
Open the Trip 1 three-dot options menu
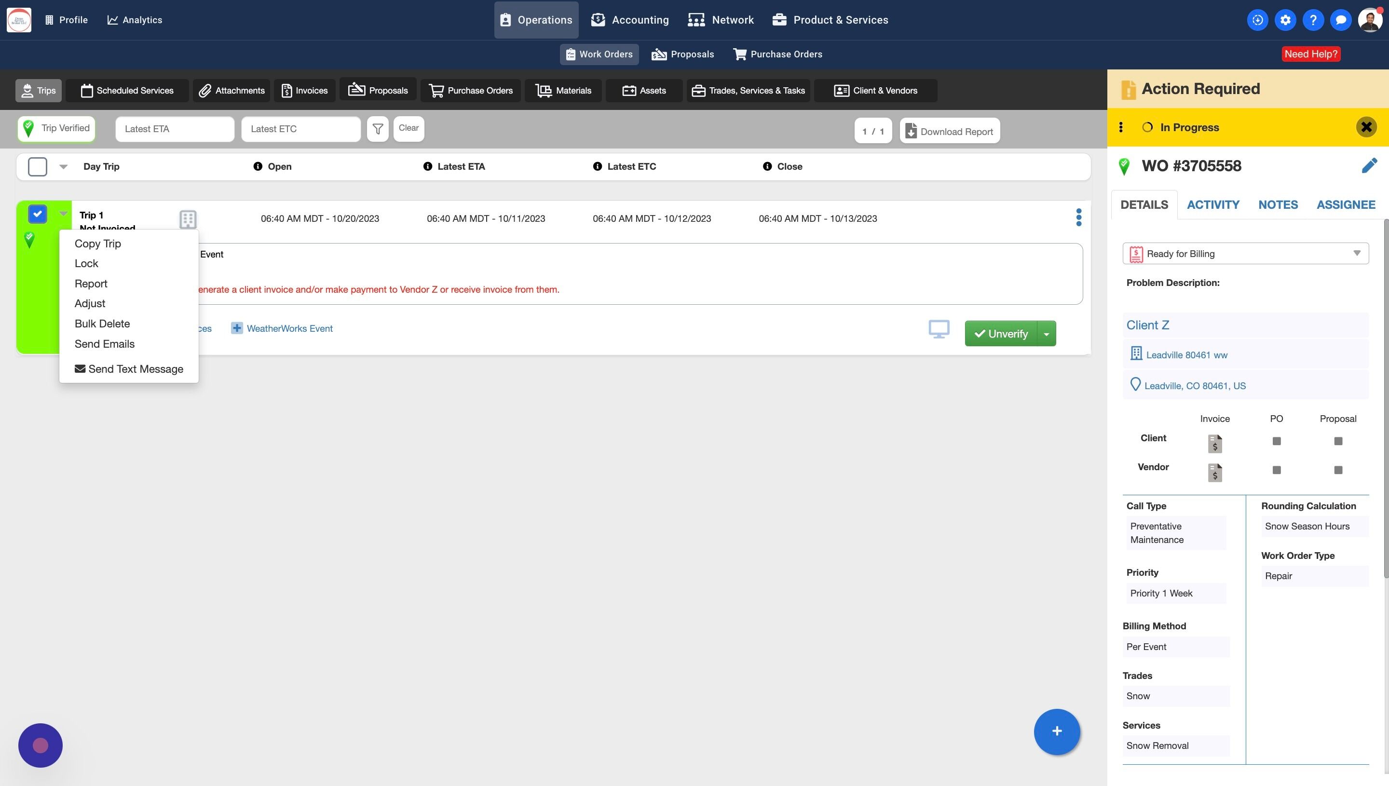tap(1078, 217)
